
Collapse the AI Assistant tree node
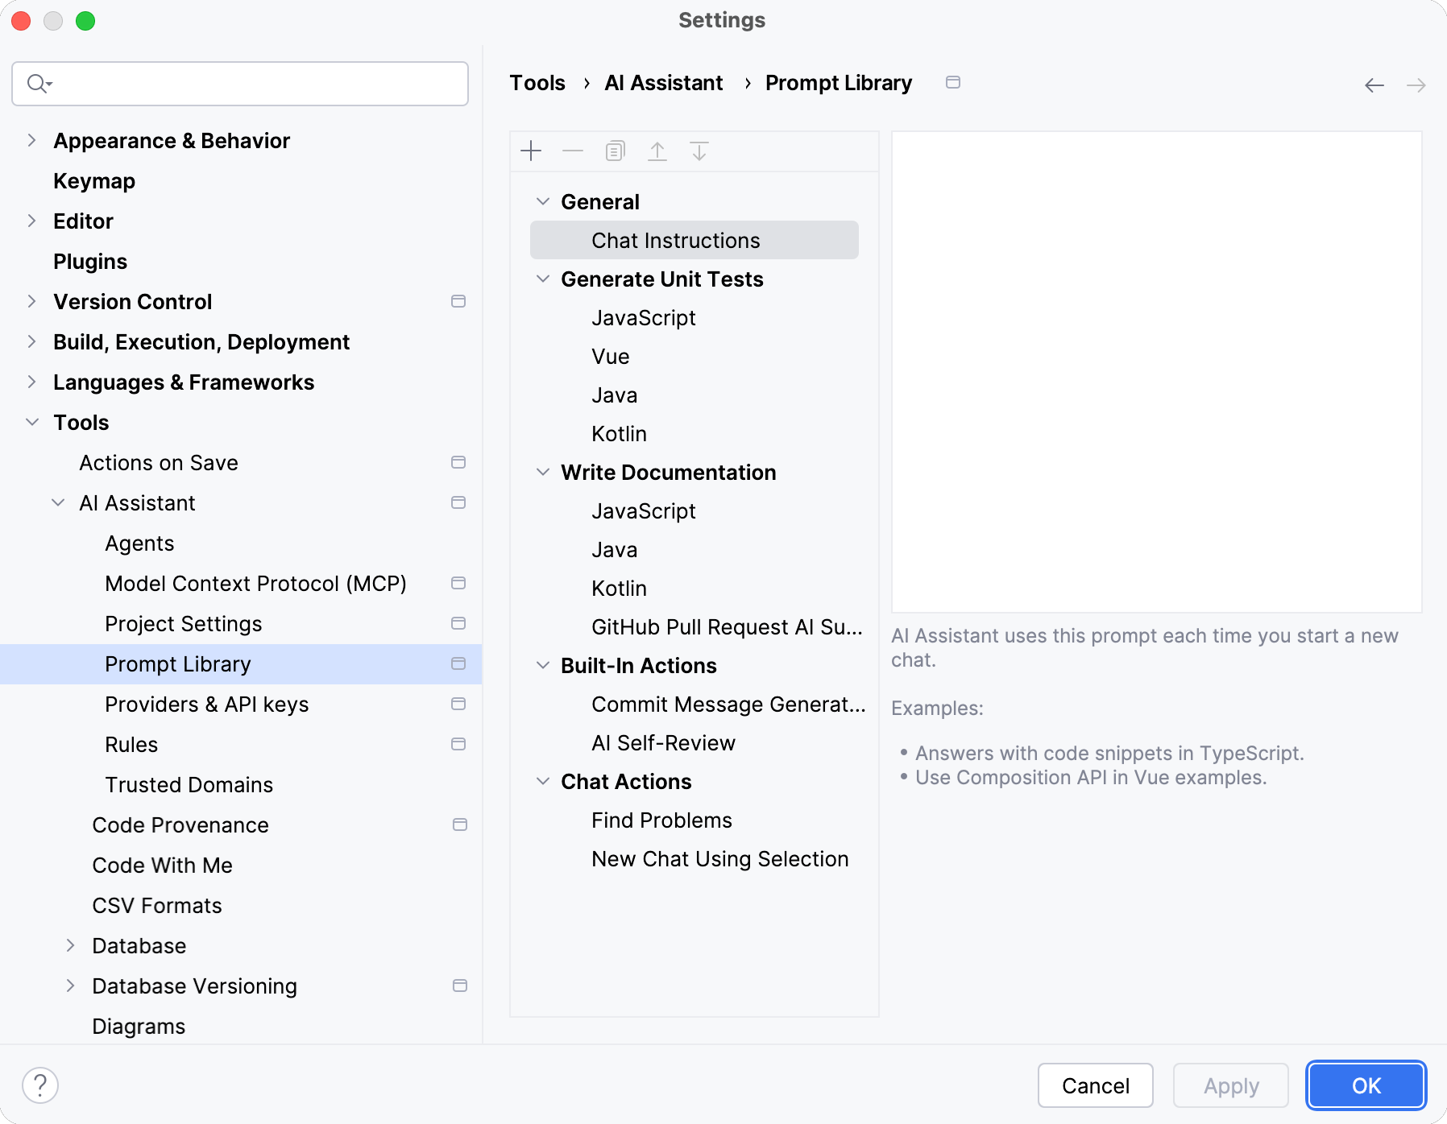[x=58, y=503]
